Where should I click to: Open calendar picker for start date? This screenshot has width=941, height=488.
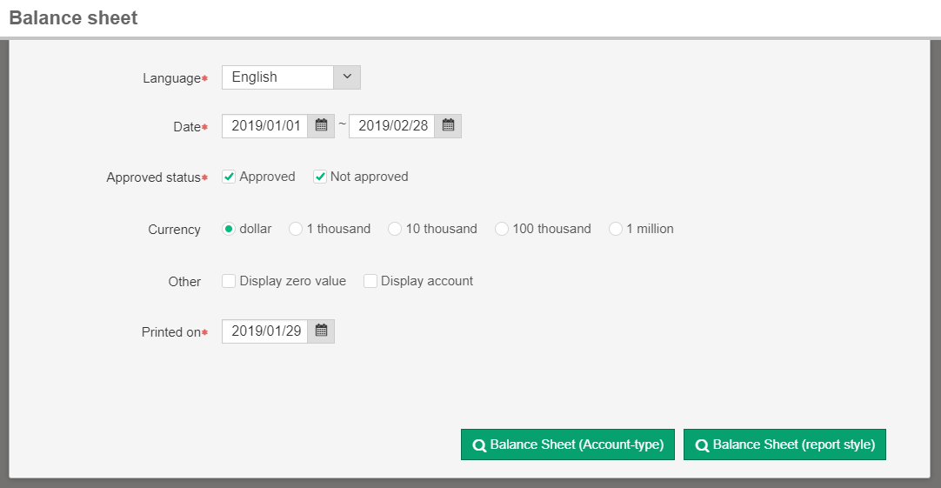[321, 126]
